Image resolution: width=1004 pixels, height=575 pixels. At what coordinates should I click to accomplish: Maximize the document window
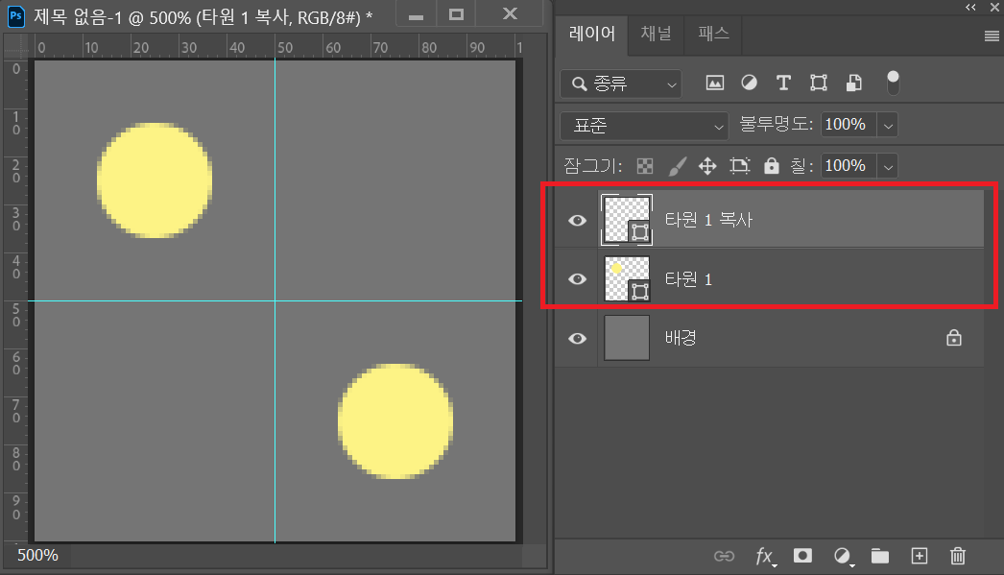pos(456,14)
